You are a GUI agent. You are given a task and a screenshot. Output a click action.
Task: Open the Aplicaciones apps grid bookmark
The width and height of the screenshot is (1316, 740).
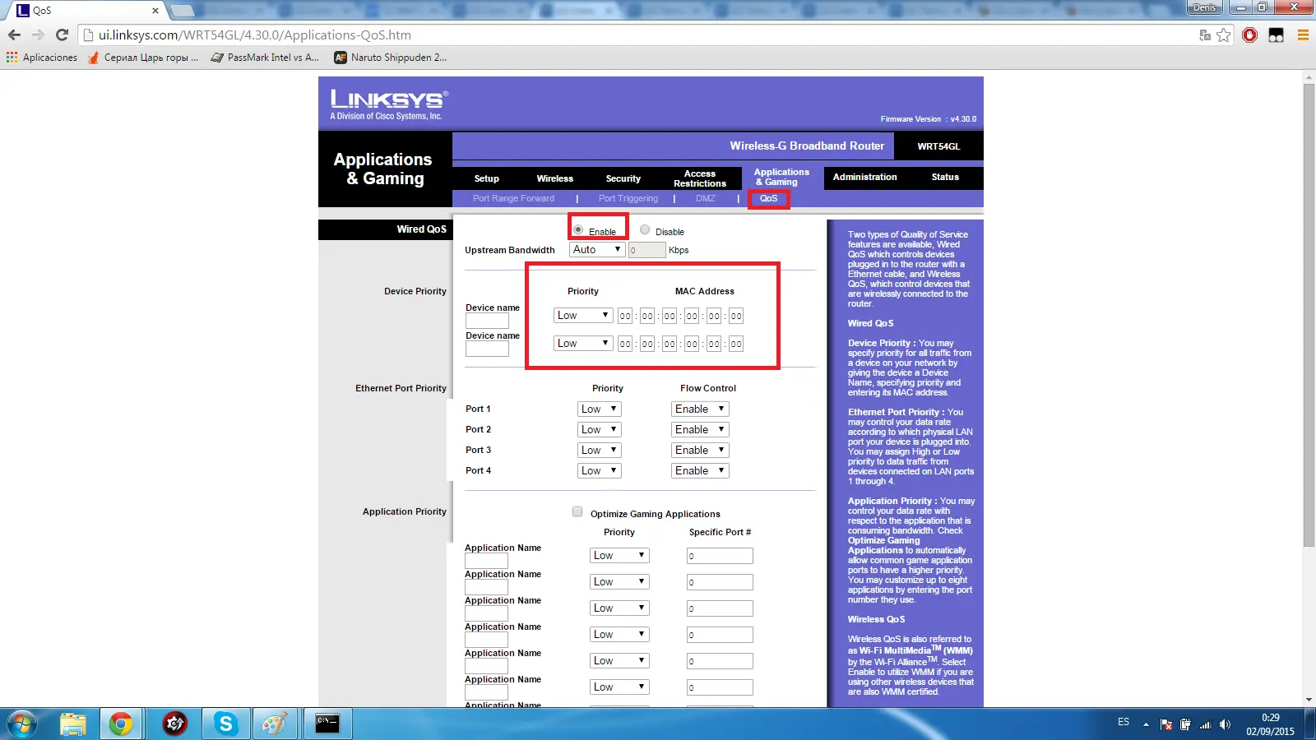click(x=42, y=58)
